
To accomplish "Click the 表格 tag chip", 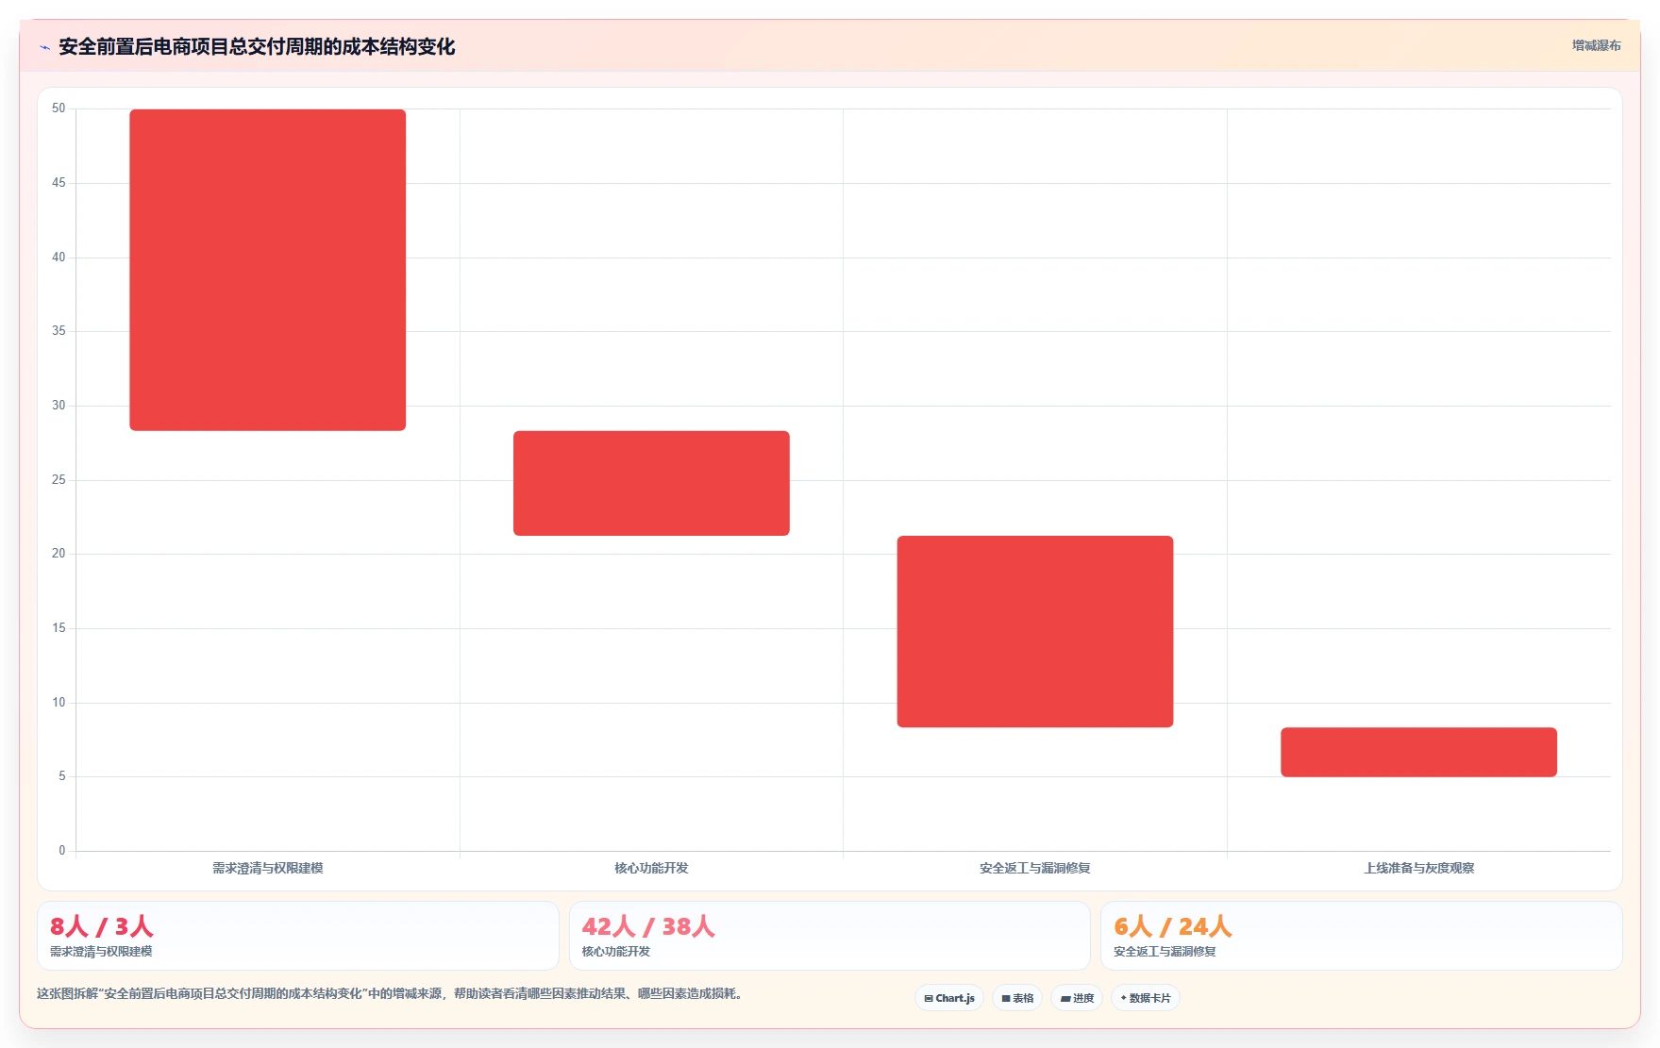I will click(1017, 998).
